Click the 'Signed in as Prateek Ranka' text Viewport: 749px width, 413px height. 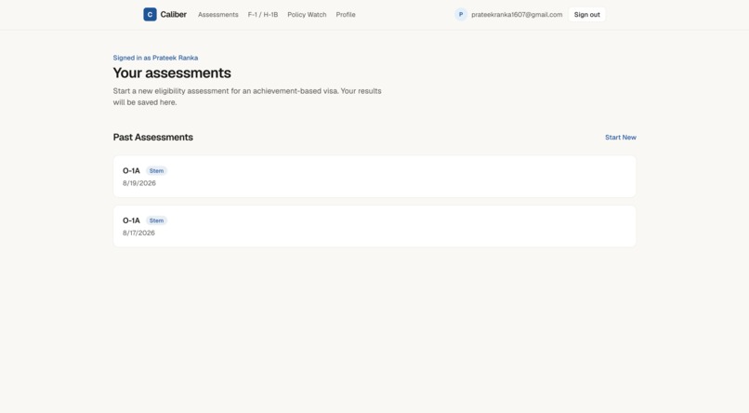pyautogui.click(x=155, y=58)
